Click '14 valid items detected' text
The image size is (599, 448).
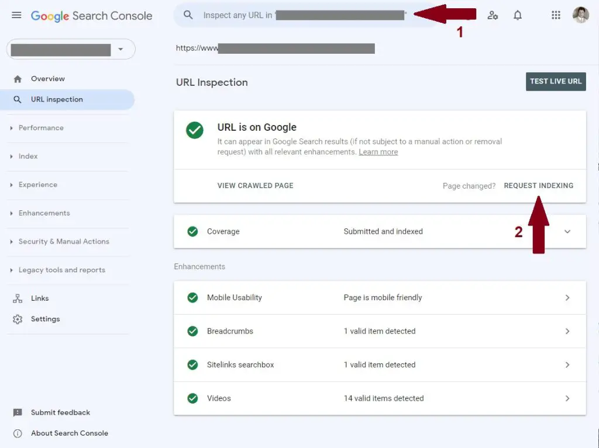(x=384, y=398)
